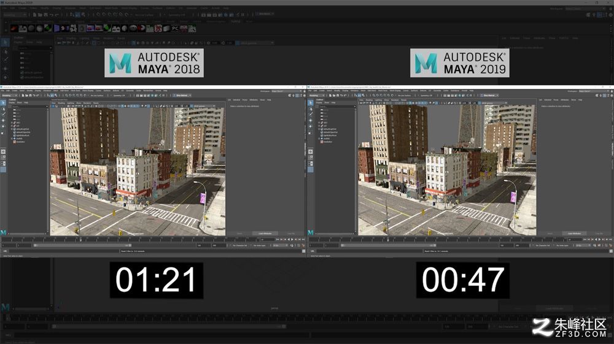Click Open Scene icon in Maya 2018 status line
Viewport: 614px width, 344px height.
pos(26,96)
